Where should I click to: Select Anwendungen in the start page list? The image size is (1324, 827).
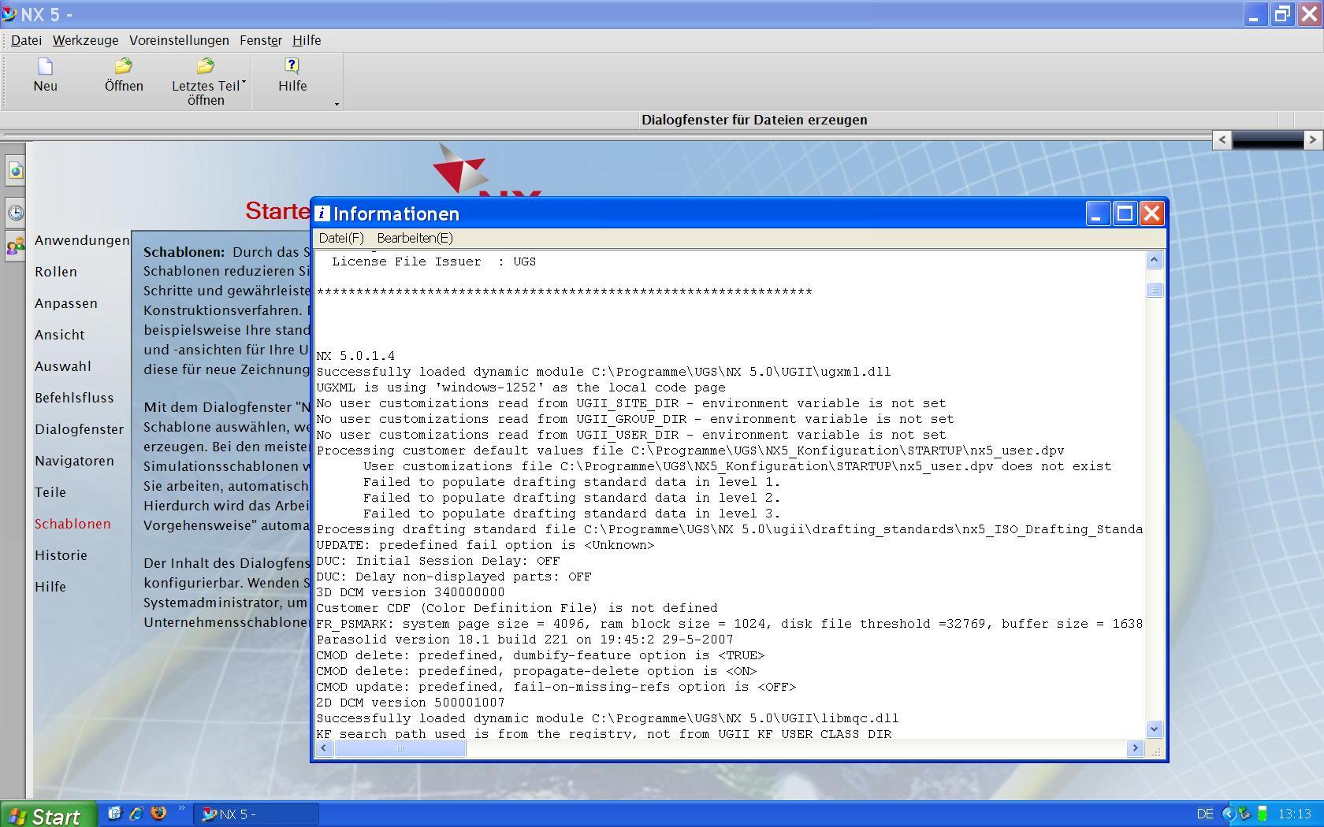[82, 240]
